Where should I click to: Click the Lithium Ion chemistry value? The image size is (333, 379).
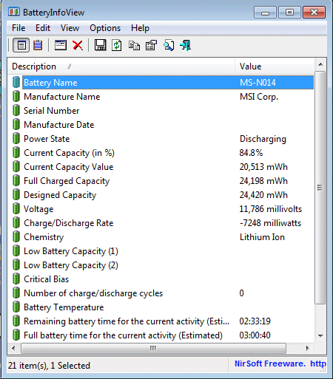(262, 237)
